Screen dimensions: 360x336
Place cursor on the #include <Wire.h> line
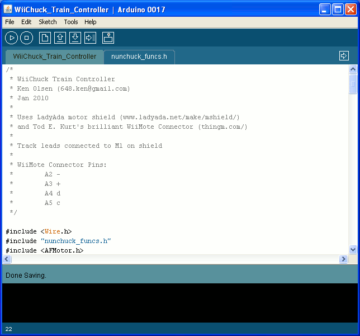[x=39, y=231]
